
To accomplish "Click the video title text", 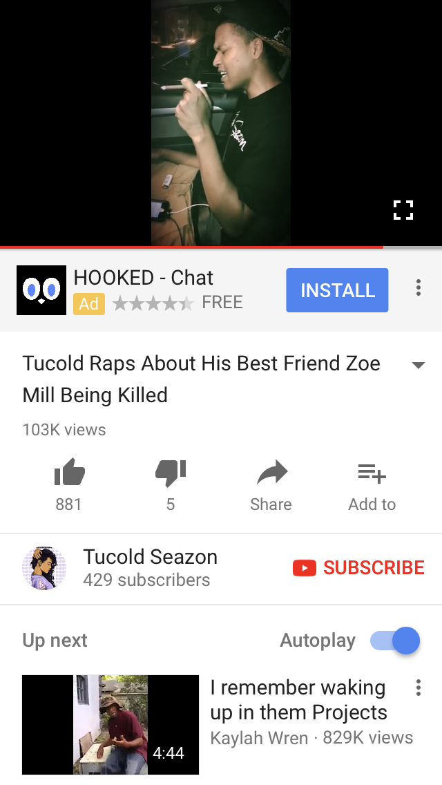I will [201, 379].
